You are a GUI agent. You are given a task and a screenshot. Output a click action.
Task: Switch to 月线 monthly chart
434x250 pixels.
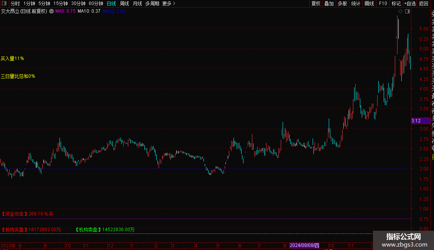[137, 3]
